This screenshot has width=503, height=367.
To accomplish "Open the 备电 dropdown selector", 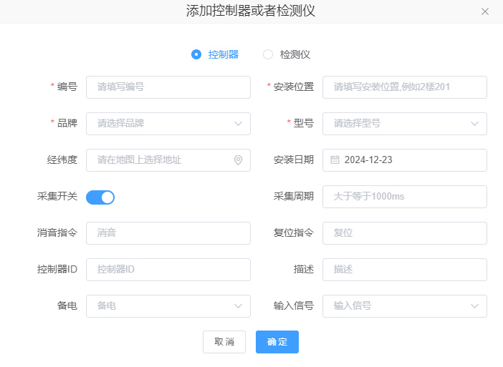I will (168, 306).
